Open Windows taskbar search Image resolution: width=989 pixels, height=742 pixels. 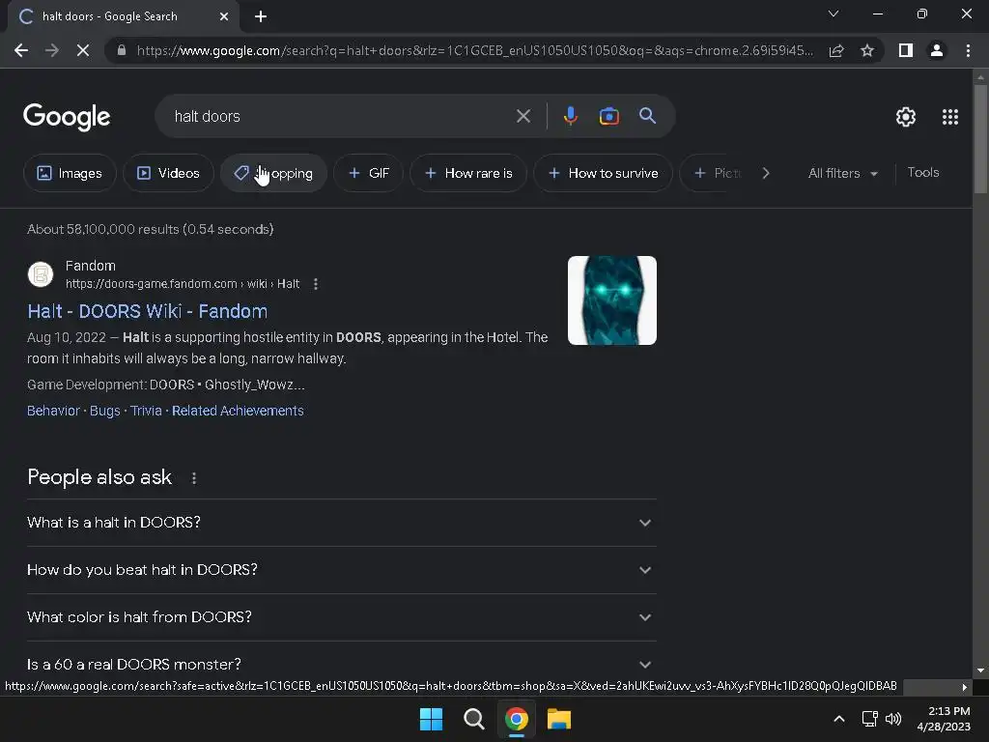pos(473,719)
